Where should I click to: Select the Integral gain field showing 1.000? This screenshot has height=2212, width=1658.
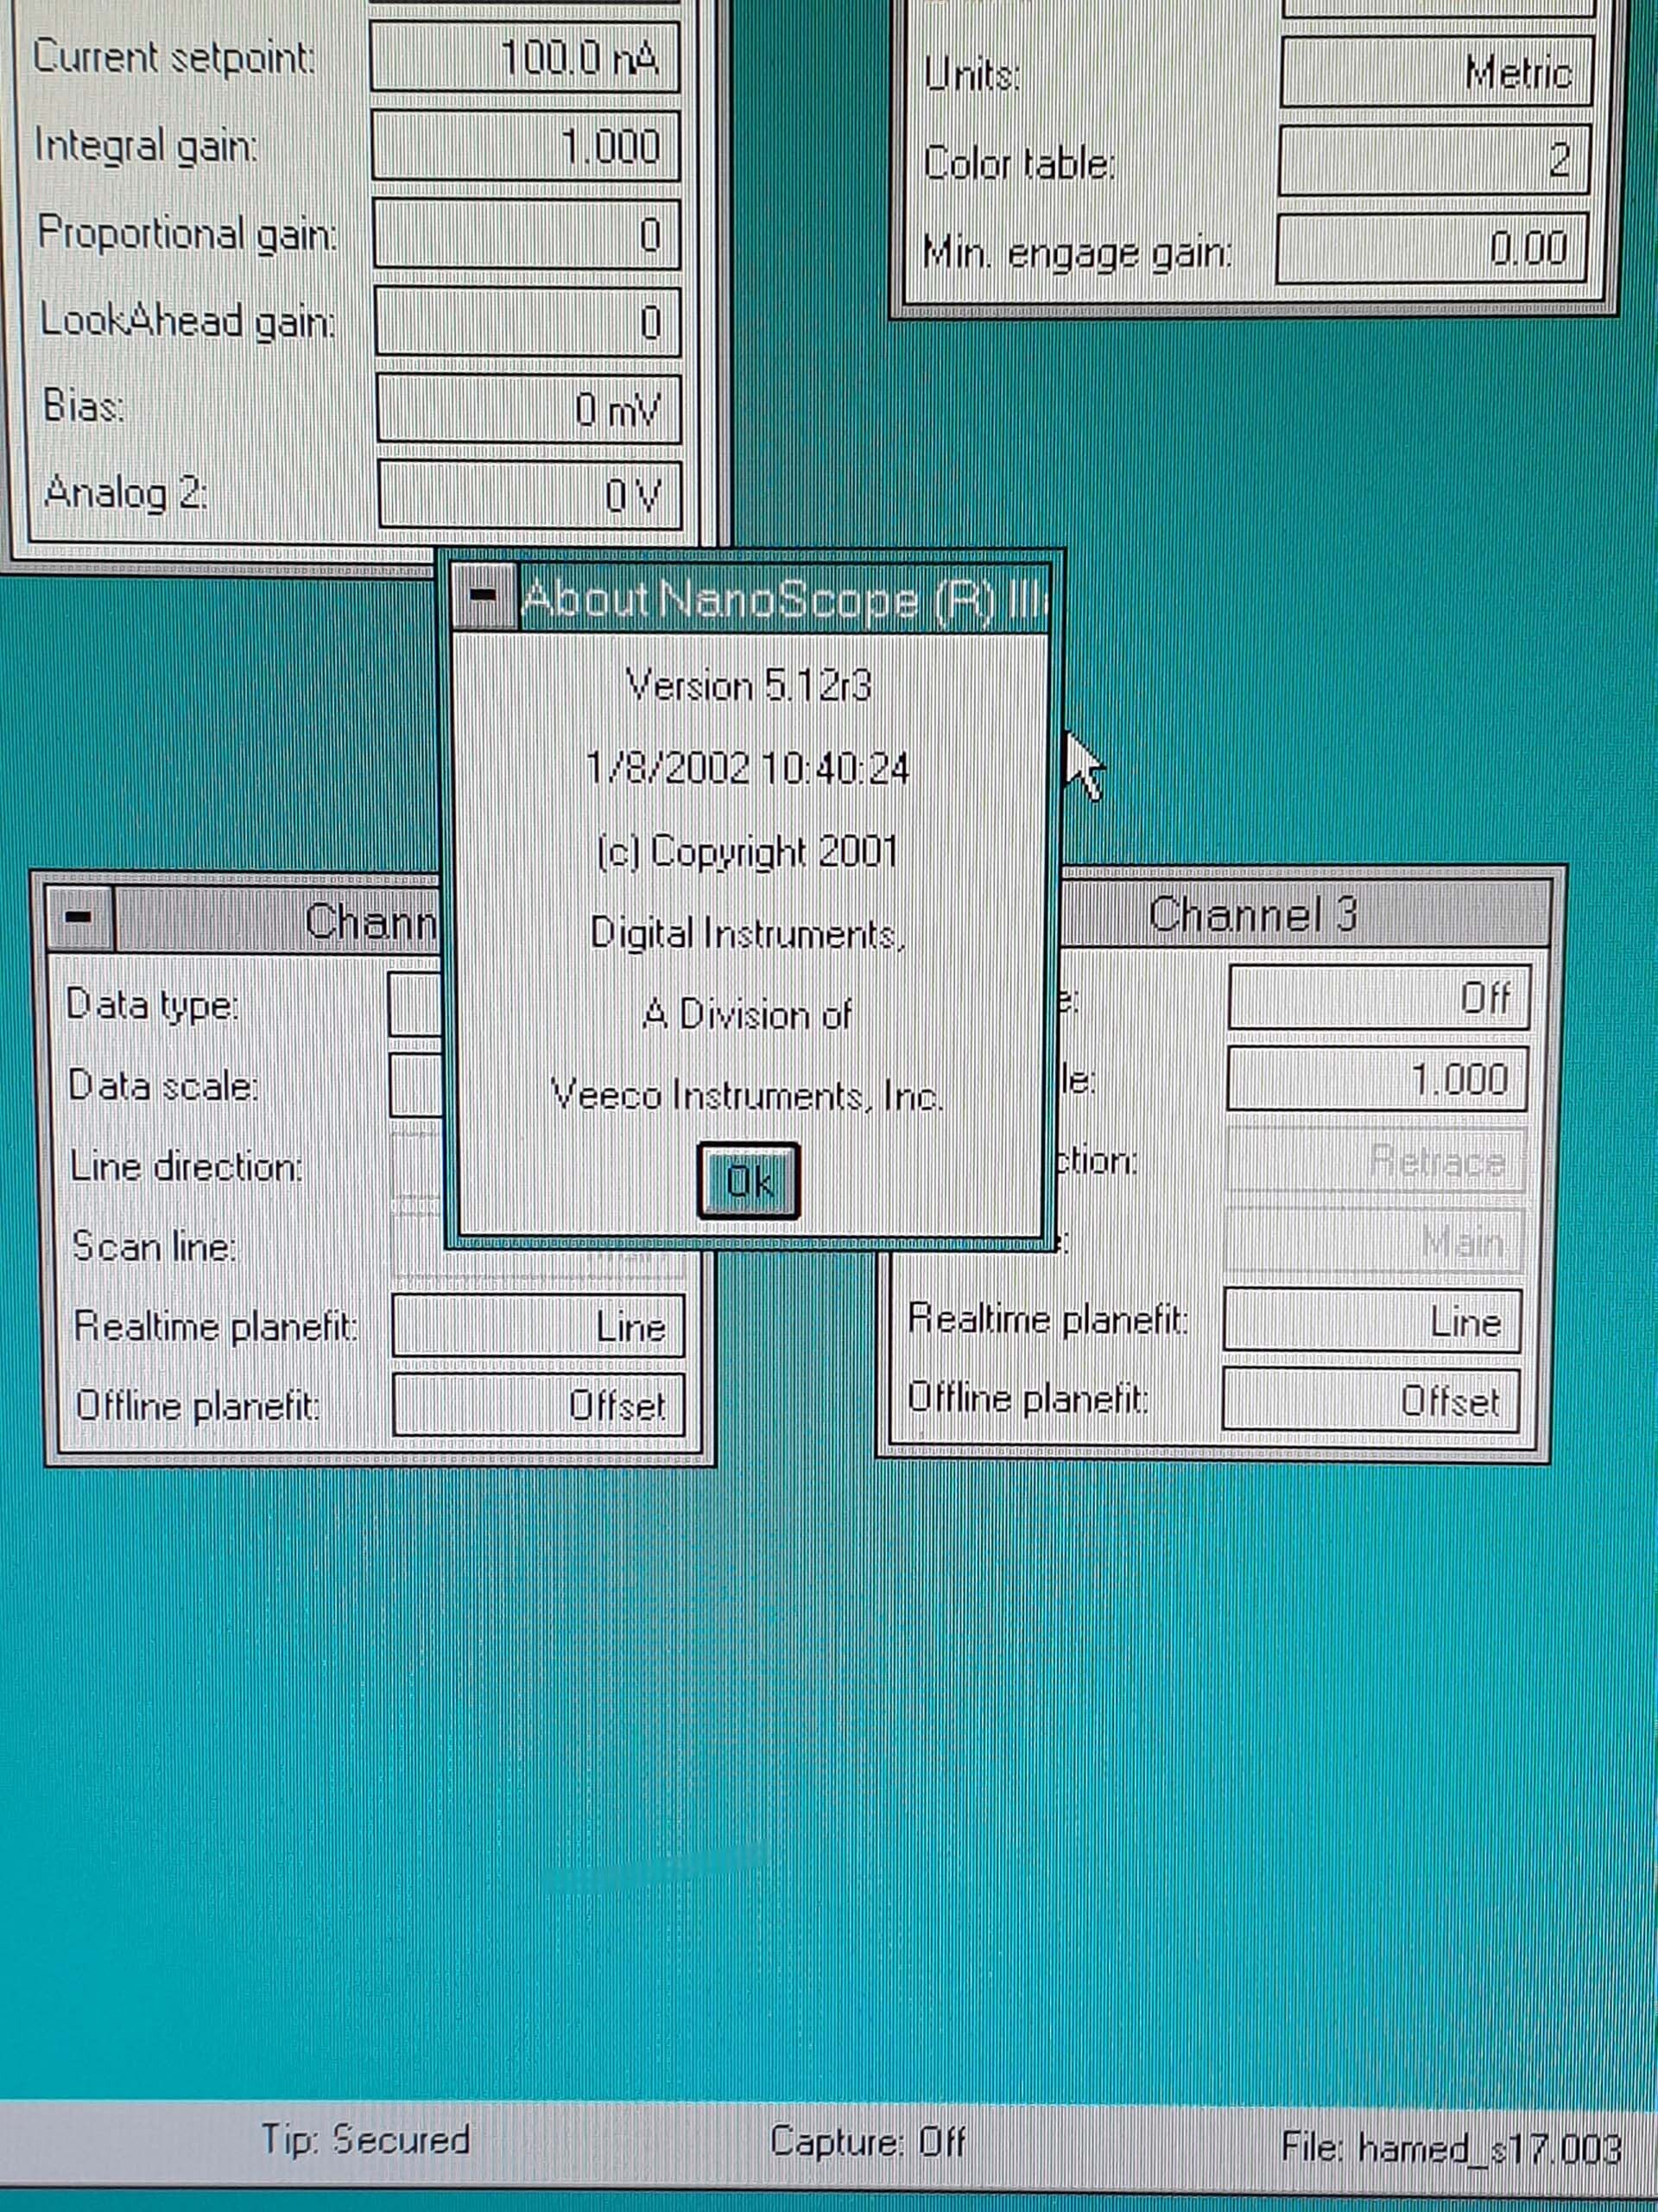click(x=526, y=145)
